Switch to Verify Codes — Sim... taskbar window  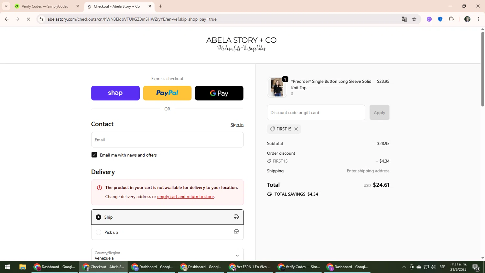click(298, 267)
